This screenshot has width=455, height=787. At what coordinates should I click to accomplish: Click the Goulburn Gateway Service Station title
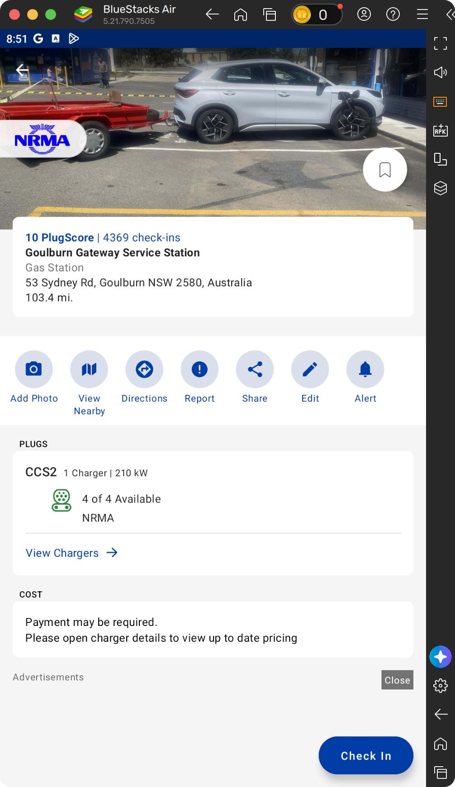[113, 252]
